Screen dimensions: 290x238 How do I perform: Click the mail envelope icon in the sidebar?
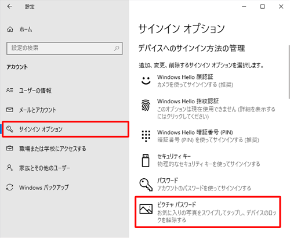coord(10,110)
